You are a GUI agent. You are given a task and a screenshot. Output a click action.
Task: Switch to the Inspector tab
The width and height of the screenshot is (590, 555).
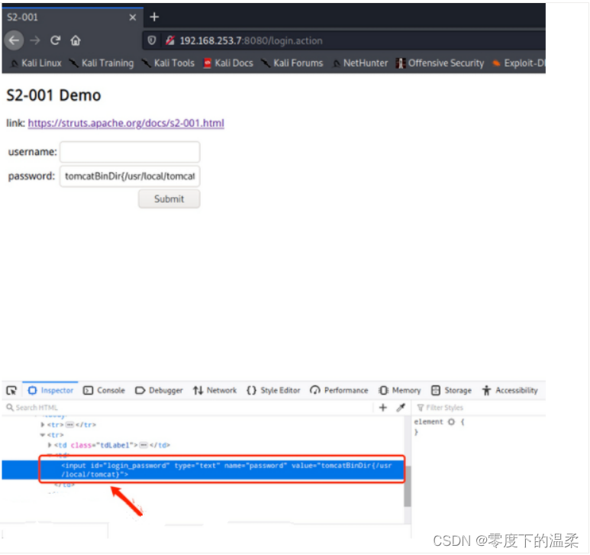[x=51, y=391]
